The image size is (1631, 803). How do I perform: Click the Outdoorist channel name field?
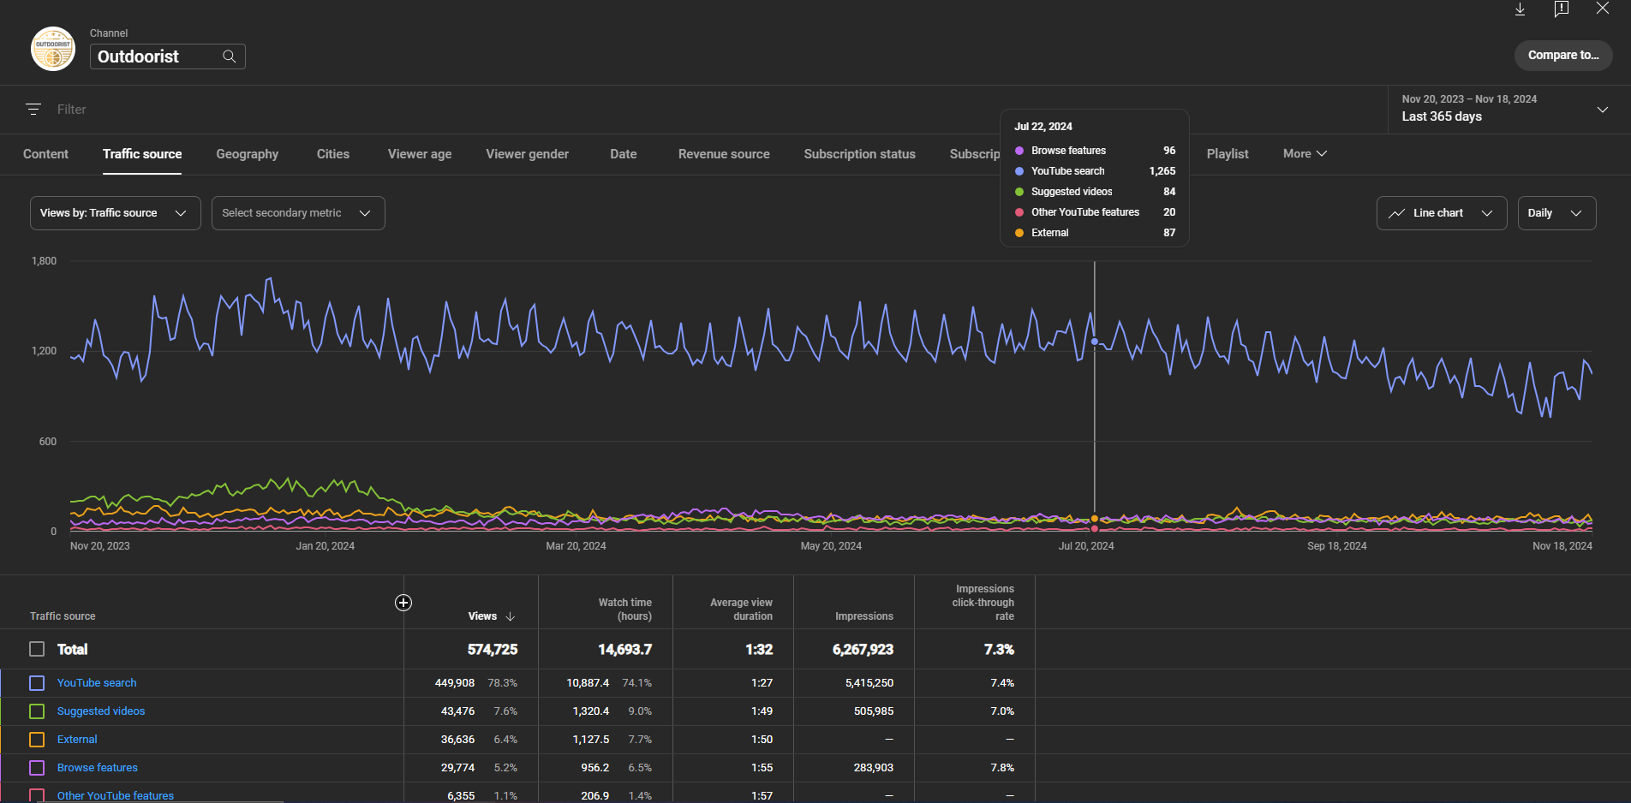168,57
